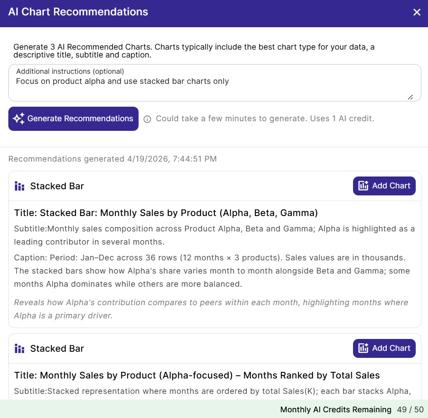Add the second Stacked Bar chart

coord(384,348)
